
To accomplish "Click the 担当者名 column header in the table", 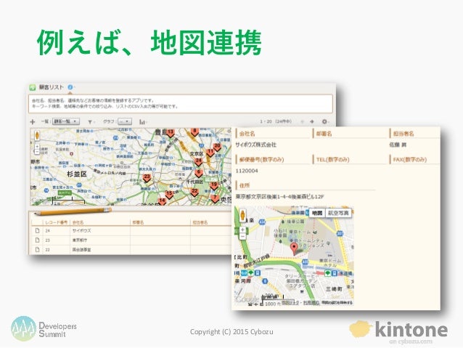I will (x=200, y=222).
